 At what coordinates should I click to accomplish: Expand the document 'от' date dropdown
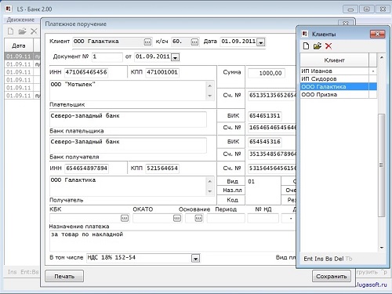tap(175, 57)
